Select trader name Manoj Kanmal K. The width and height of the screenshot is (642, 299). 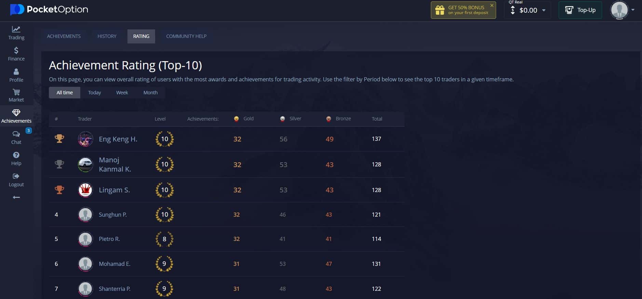[x=115, y=164]
